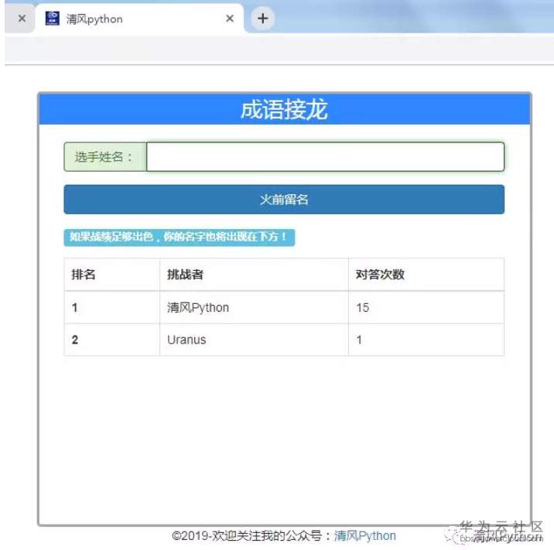The width and height of the screenshot is (554, 550).
Task: Select the Uranus challenger cell
Action: point(254,340)
